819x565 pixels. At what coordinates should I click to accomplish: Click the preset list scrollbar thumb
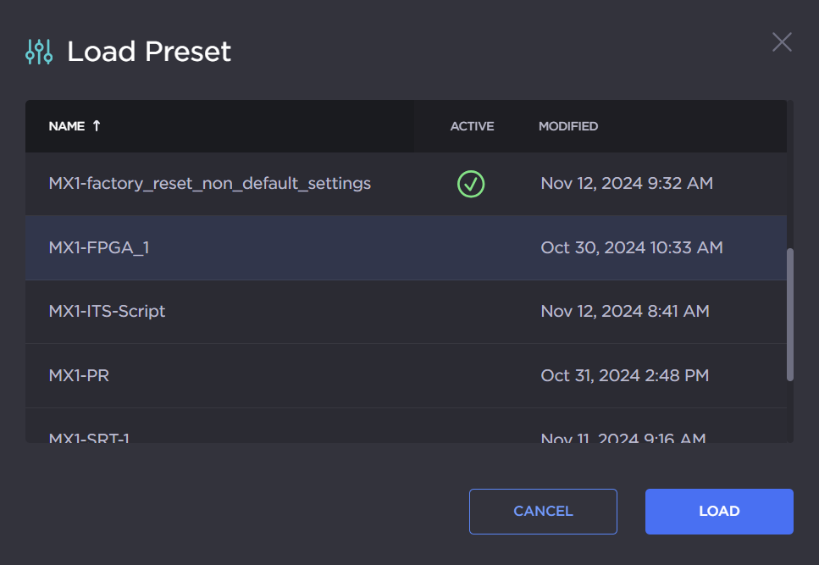pos(789,313)
